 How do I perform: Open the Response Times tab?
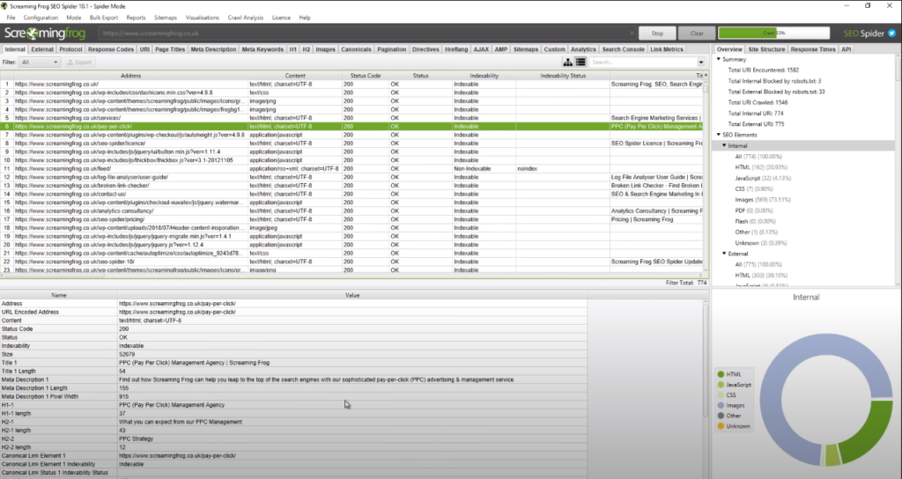point(813,49)
